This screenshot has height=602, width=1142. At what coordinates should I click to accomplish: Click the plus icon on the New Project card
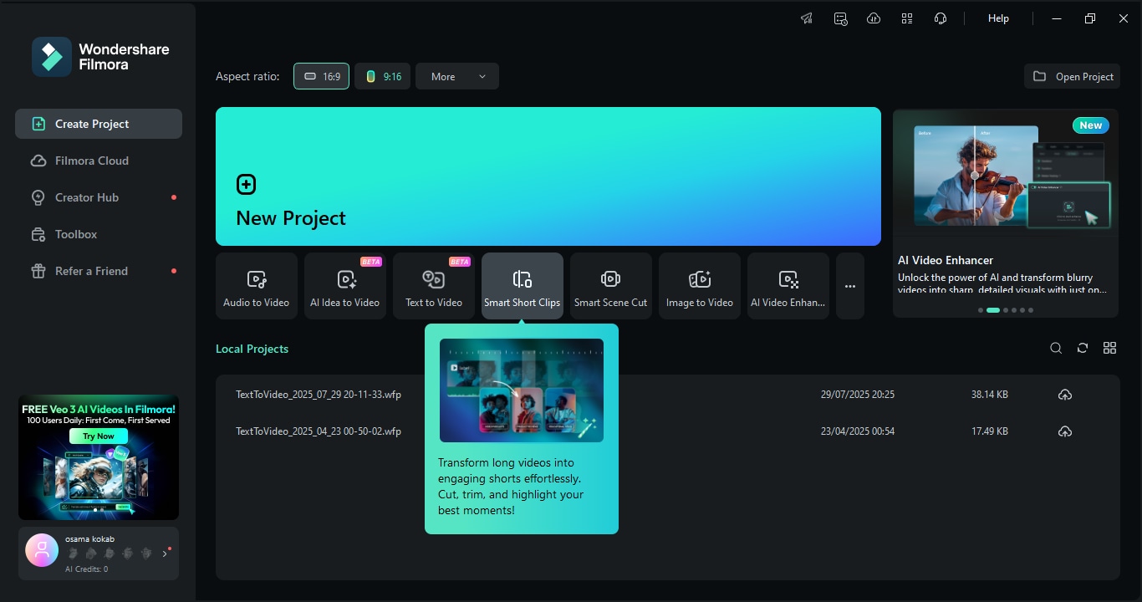[246, 184]
